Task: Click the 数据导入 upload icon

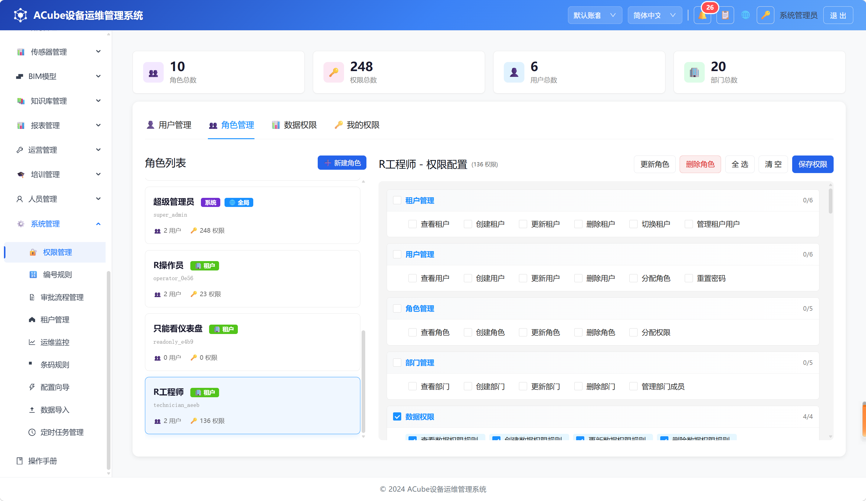Action: [32, 410]
